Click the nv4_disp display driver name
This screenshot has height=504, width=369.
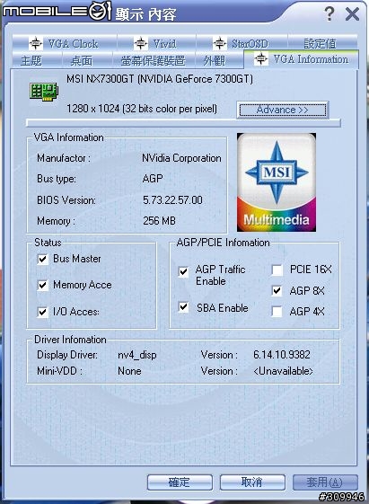pos(137,355)
